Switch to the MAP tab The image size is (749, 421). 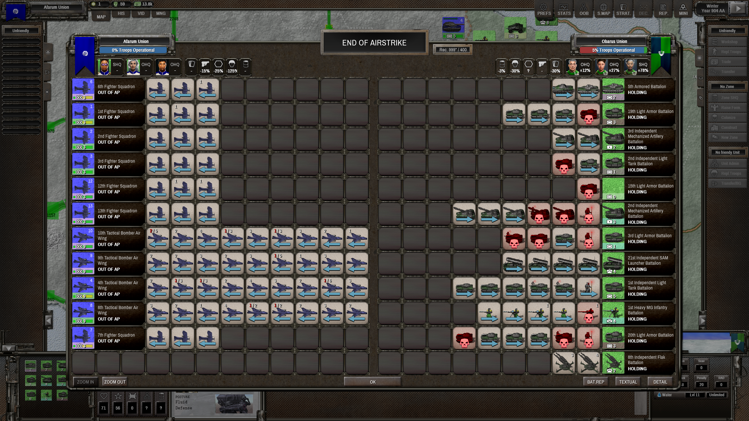click(101, 17)
